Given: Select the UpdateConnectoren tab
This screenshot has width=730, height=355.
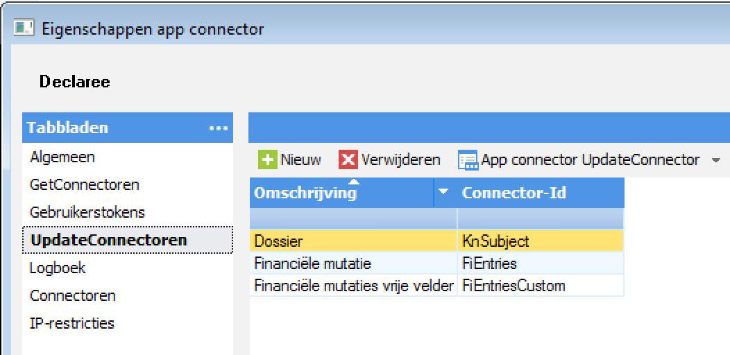Looking at the screenshot, I should pyautogui.click(x=108, y=241).
